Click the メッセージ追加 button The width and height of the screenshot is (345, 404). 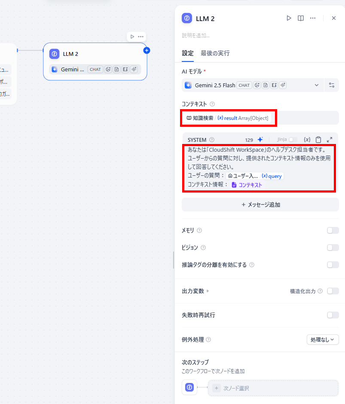click(260, 205)
